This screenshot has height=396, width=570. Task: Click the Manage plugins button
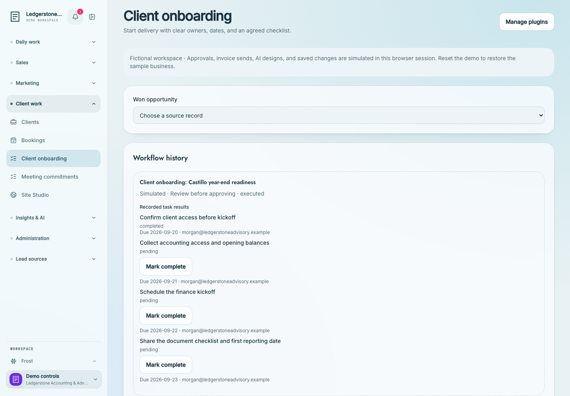[527, 22]
